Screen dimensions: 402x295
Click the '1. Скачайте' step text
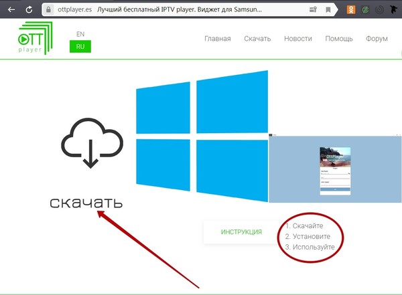tap(304, 226)
